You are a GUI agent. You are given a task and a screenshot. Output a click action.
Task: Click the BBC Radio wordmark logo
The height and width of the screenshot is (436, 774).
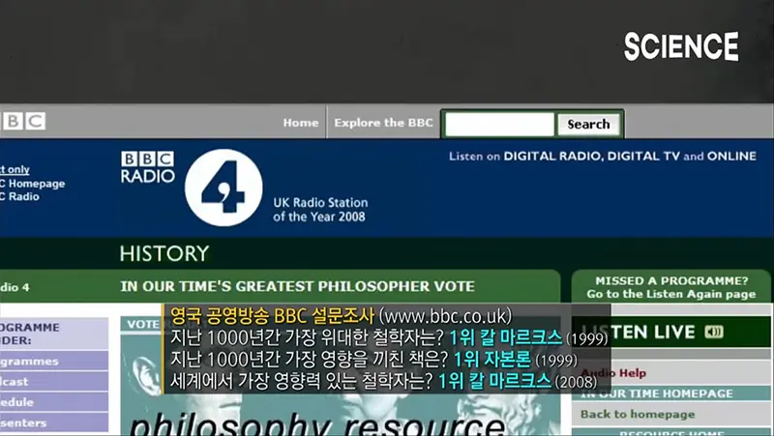pos(148,167)
